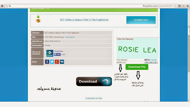This screenshot has height=107, width=190.
Task: Play the audio captcha speaker icon
Action: click(x=151, y=62)
